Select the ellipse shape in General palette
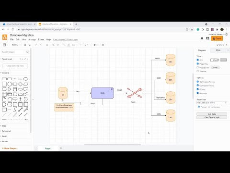The width and height of the screenshot is (230, 173). tap(26, 79)
